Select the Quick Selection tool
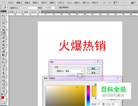The image size is (138, 106). click(x=4, y=26)
